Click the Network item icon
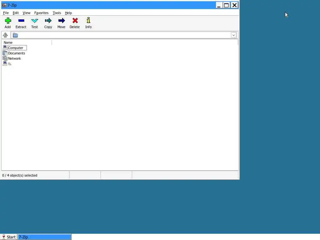Screen dimensions: 320x240 tap(5, 58)
